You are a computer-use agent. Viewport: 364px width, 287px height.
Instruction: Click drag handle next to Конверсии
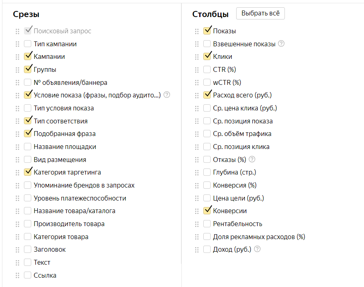pyautogui.click(x=197, y=211)
